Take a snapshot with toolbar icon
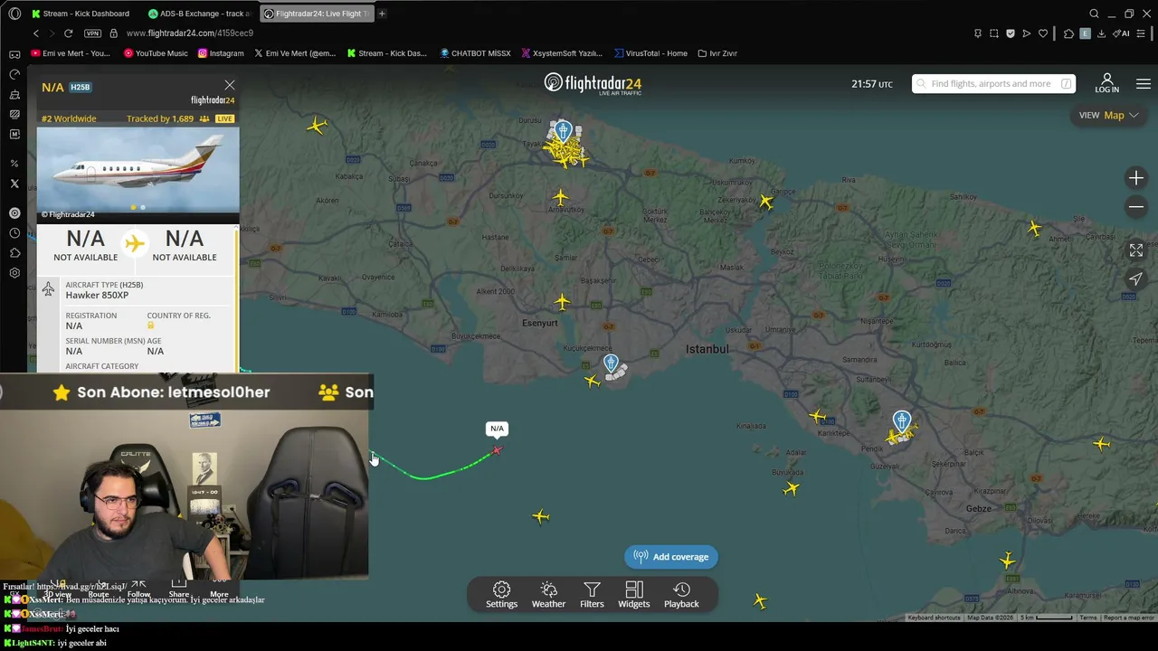 click(994, 33)
